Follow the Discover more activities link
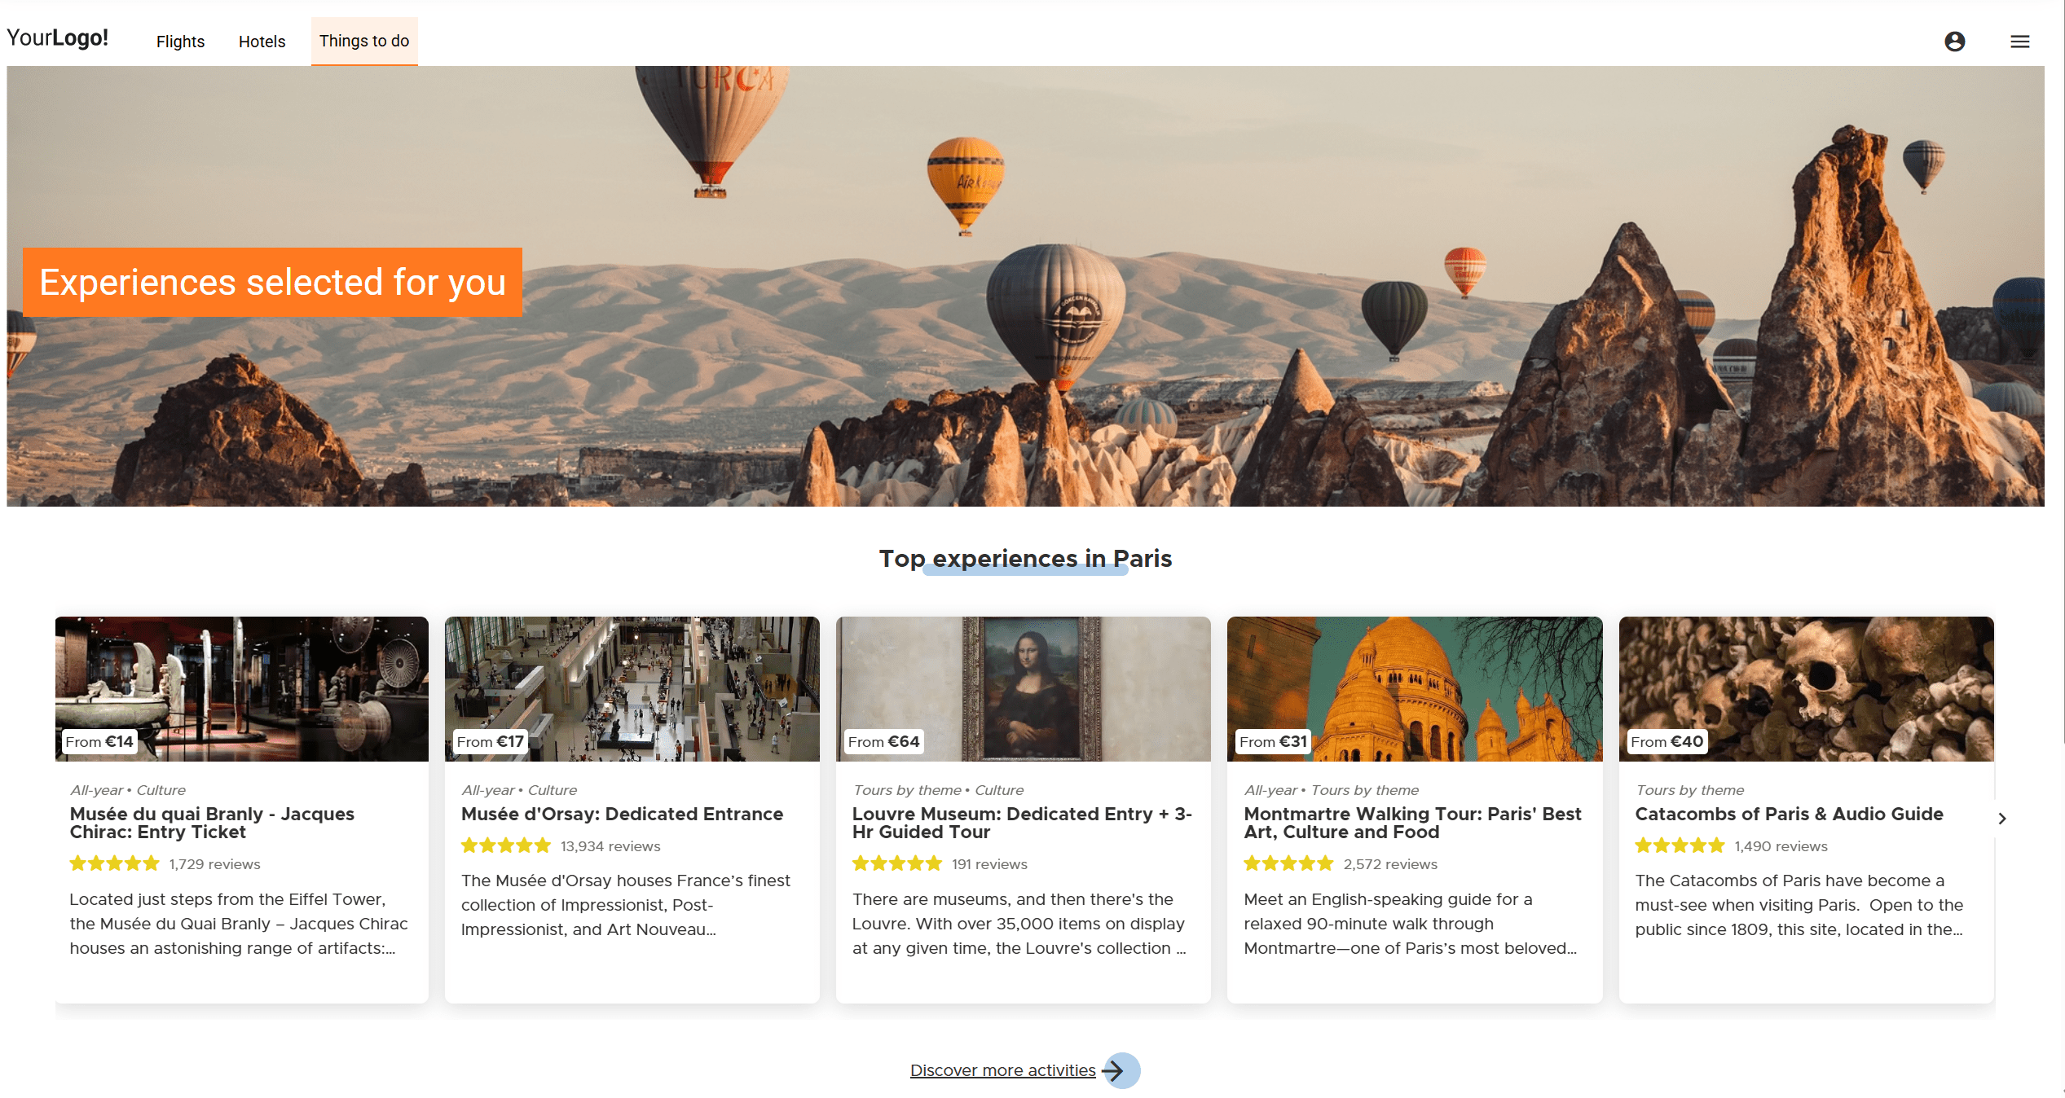The image size is (2065, 1098). pos(1002,1070)
